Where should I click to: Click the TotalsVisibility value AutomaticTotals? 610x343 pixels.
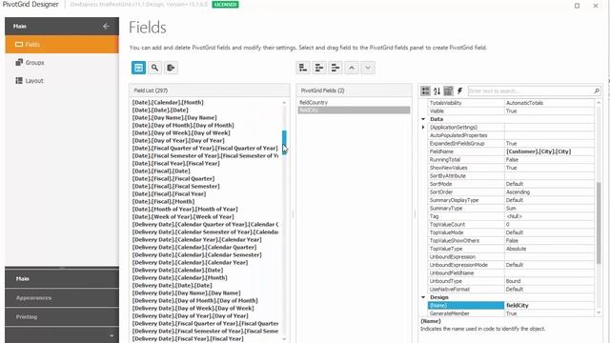[524, 103]
